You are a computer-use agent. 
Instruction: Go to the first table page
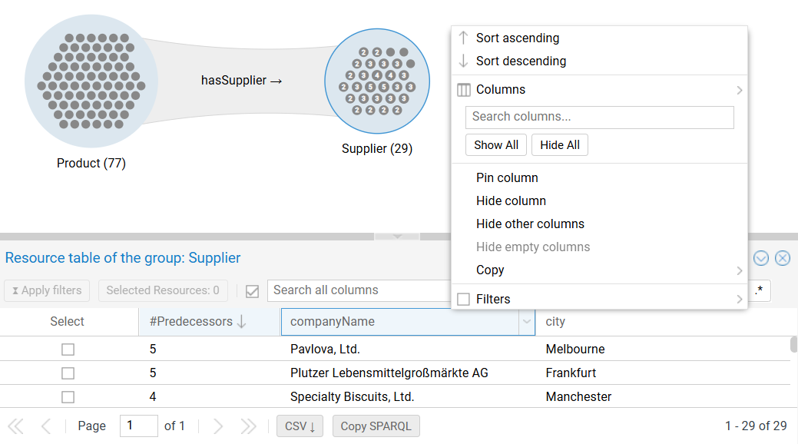coord(16,426)
